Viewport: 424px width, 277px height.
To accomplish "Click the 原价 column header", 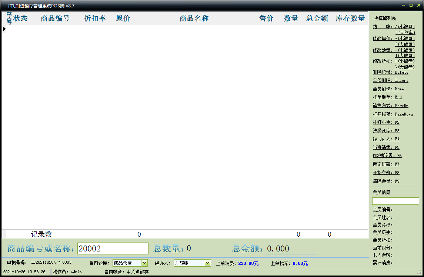I will pos(123,19).
